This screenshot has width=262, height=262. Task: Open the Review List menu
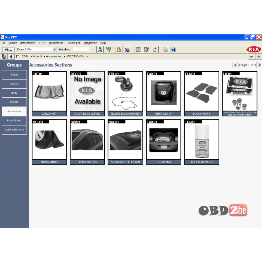[x=73, y=43]
